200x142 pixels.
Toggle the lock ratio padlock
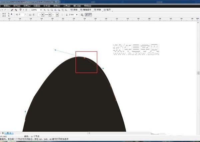point(12,14)
